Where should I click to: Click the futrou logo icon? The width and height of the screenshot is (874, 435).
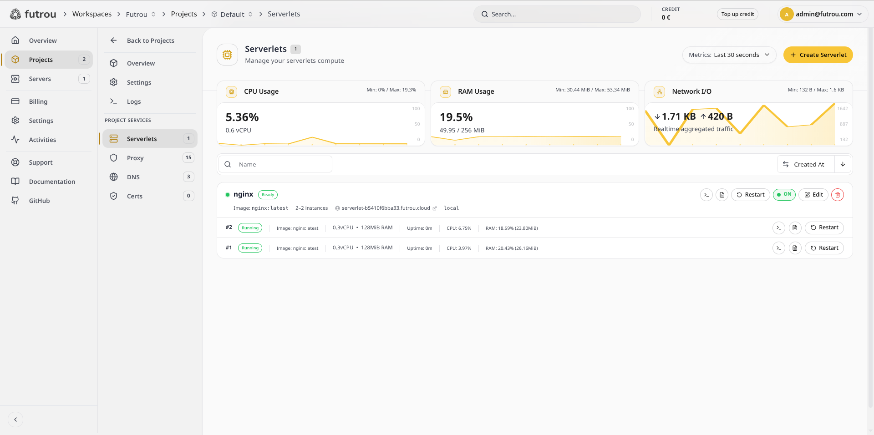pyautogui.click(x=15, y=14)
